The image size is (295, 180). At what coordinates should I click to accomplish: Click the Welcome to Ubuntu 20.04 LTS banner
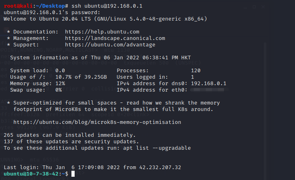click(105, 19)
